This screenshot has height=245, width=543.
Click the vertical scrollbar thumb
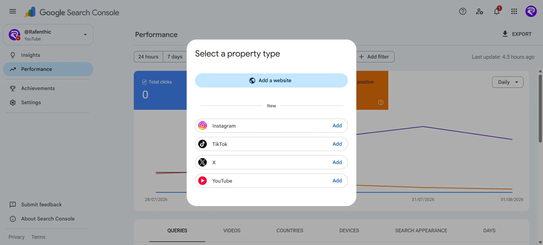540,109
